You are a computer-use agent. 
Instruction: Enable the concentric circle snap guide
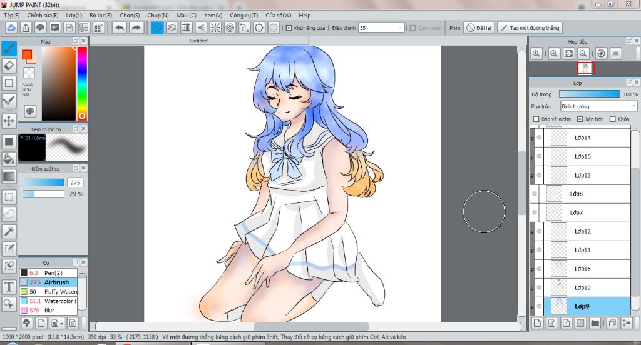[230, 27]
